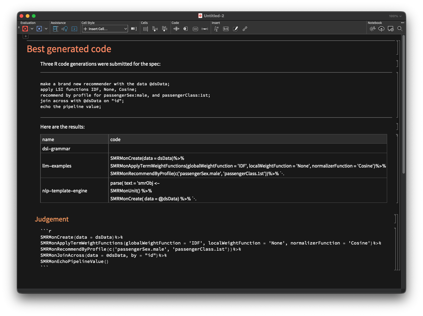This screenshot has width=423, height=316.
Task: Click the cell background swatch icon
Action: point(134,29)
